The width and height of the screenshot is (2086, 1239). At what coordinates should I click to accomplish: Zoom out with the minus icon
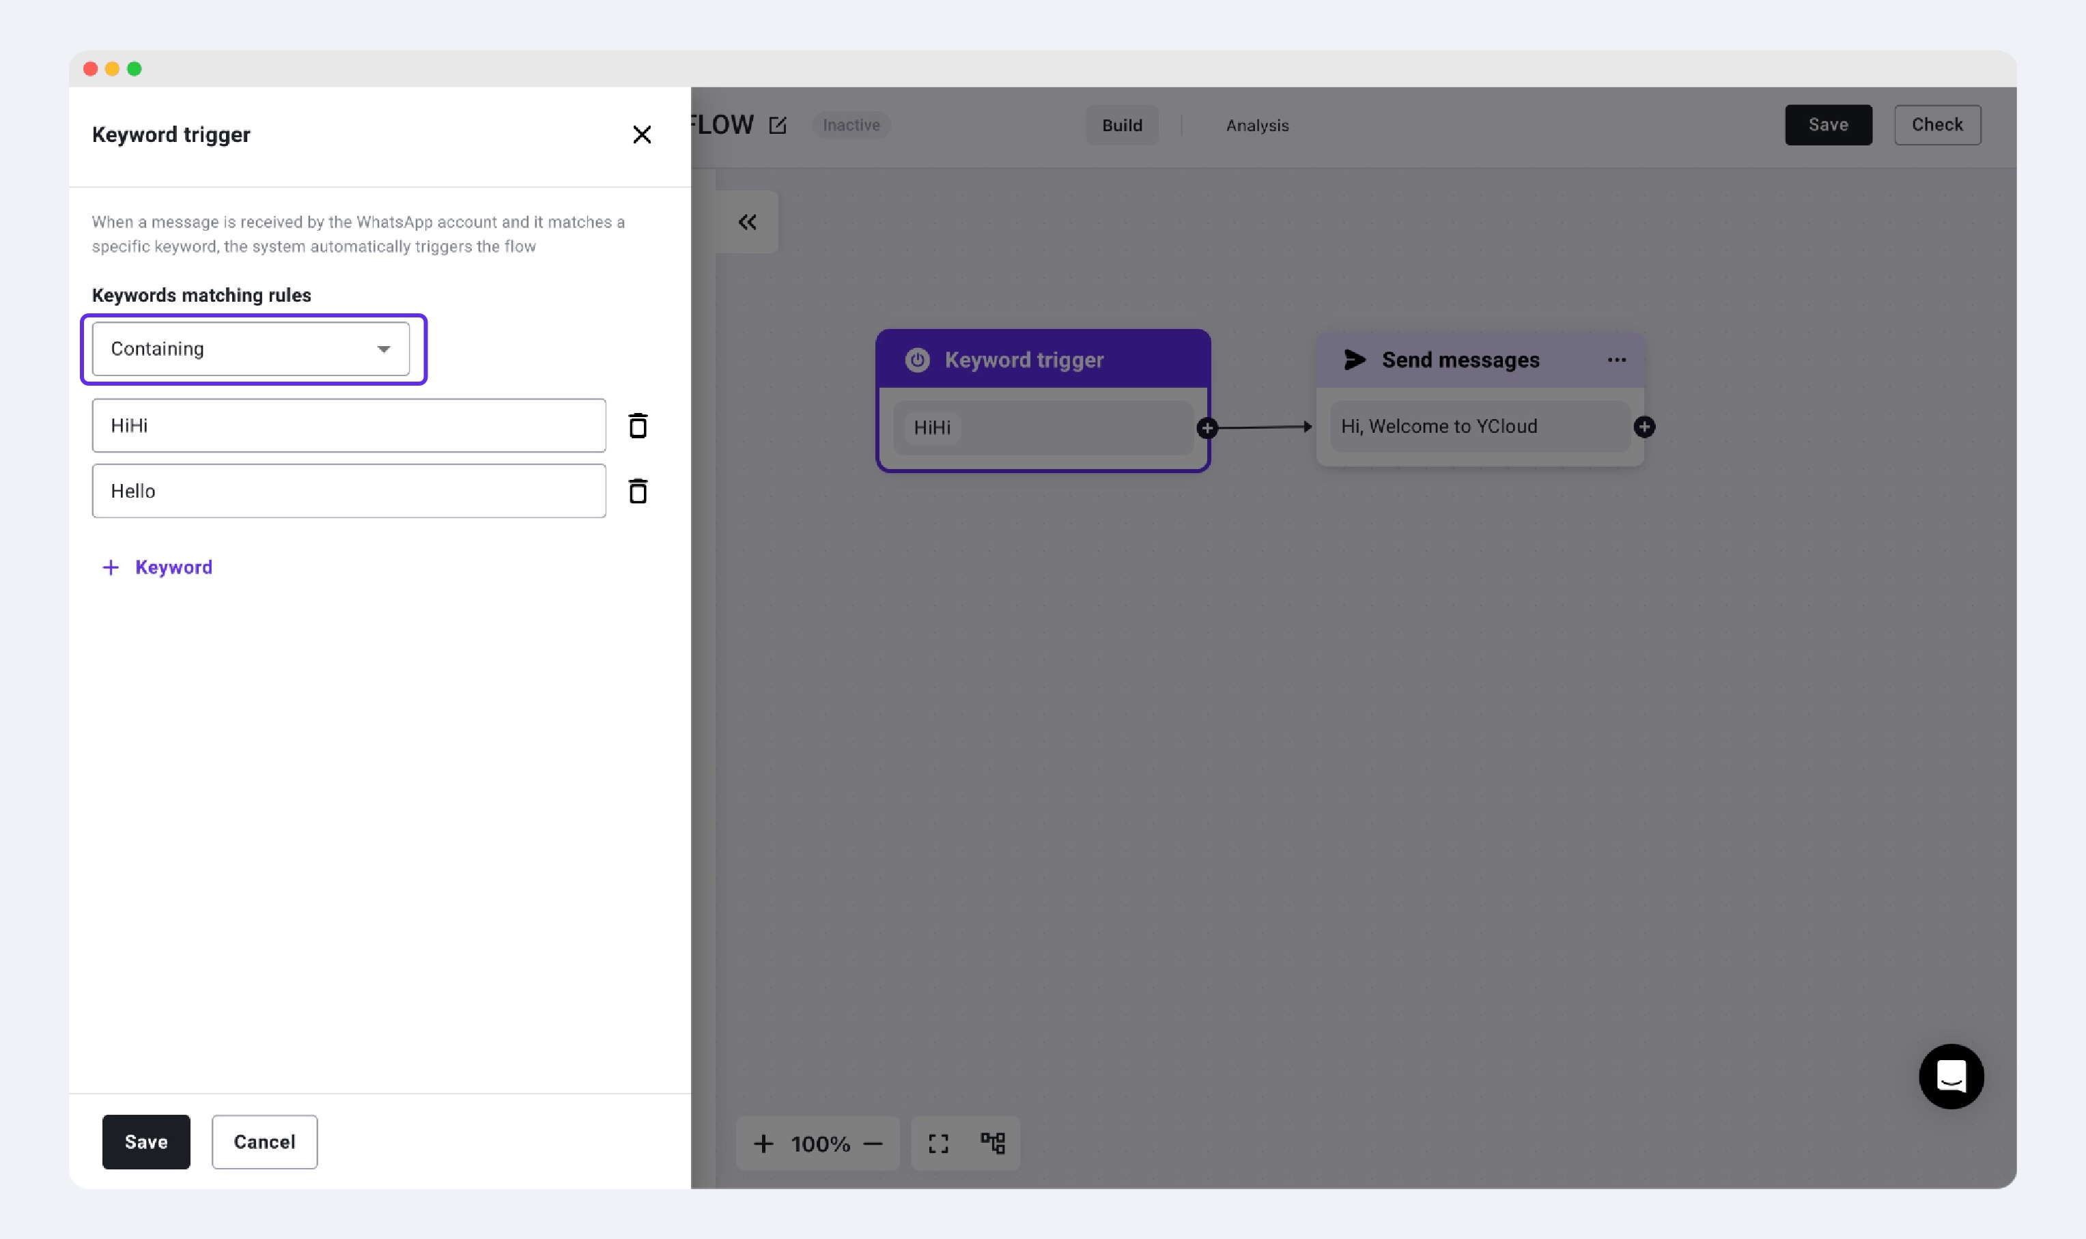click(x=873, y=1144)
